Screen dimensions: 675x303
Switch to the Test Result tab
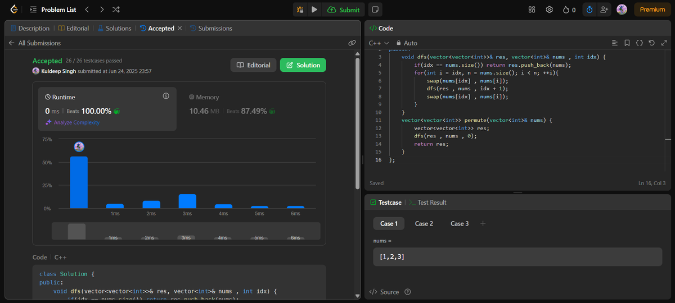pos(427,202)
